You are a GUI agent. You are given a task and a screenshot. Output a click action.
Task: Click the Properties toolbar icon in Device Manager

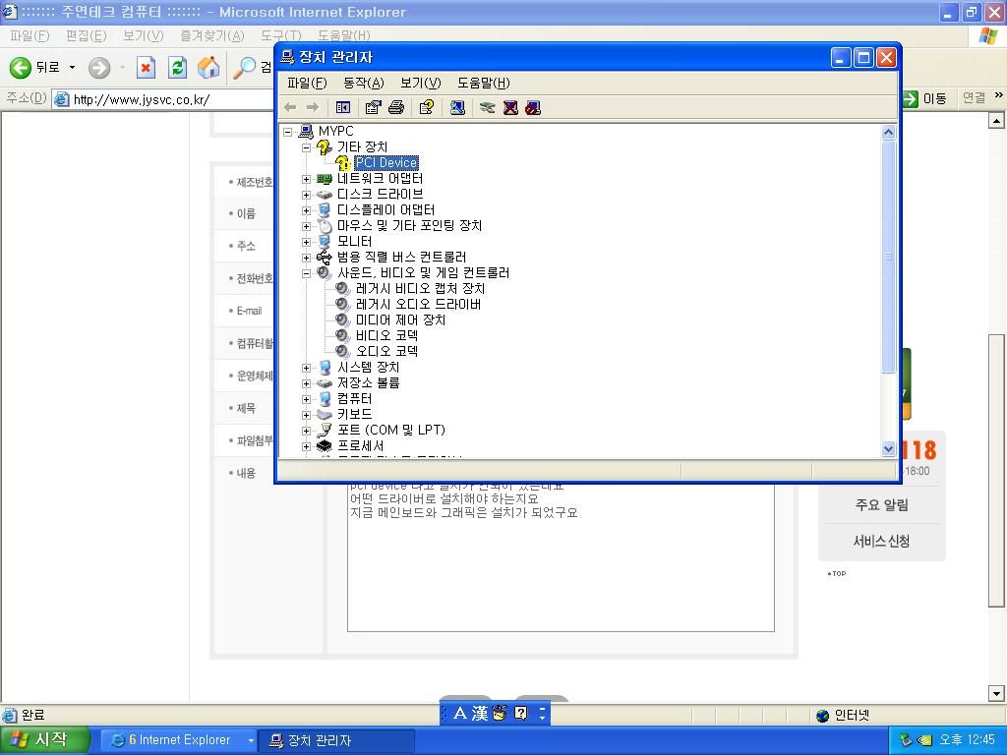coord(373,107)
